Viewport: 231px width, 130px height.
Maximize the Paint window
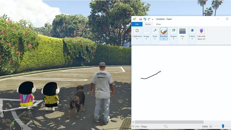(x=227, y=19)
